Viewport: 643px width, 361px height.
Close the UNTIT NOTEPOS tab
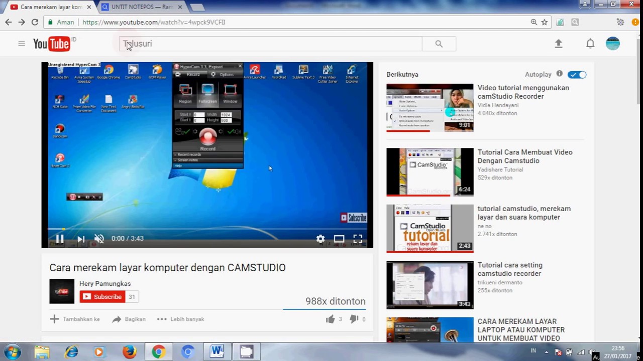tap(180, 7)
